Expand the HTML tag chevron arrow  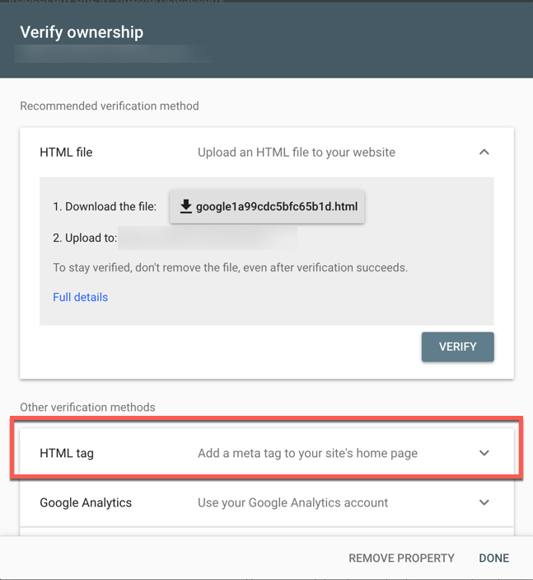tap(484, 453)
